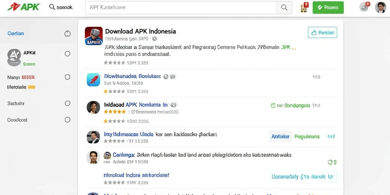Click the avatar beside 'Jncy Holumescee Mleda'
The height and width of the screenshot is (195, 390).
(x=93, y=137)
